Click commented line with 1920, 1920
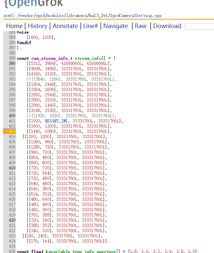The height and width of the screenshot is (253, 214). [x=71, y=116]
